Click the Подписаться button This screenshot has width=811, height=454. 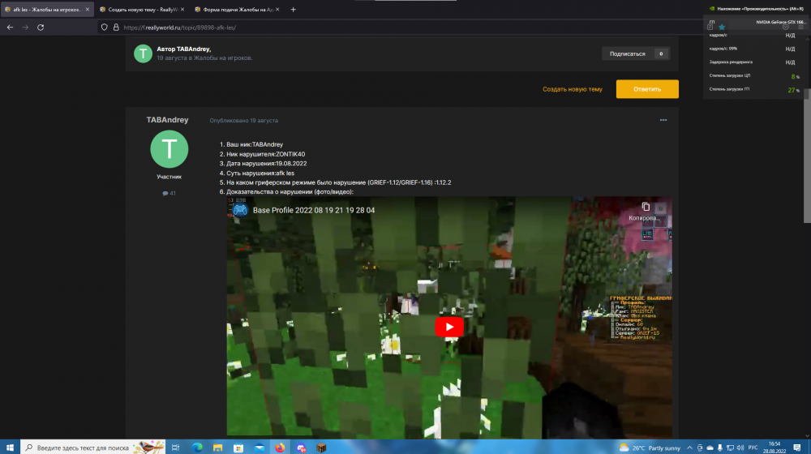[x=628, y=54]
